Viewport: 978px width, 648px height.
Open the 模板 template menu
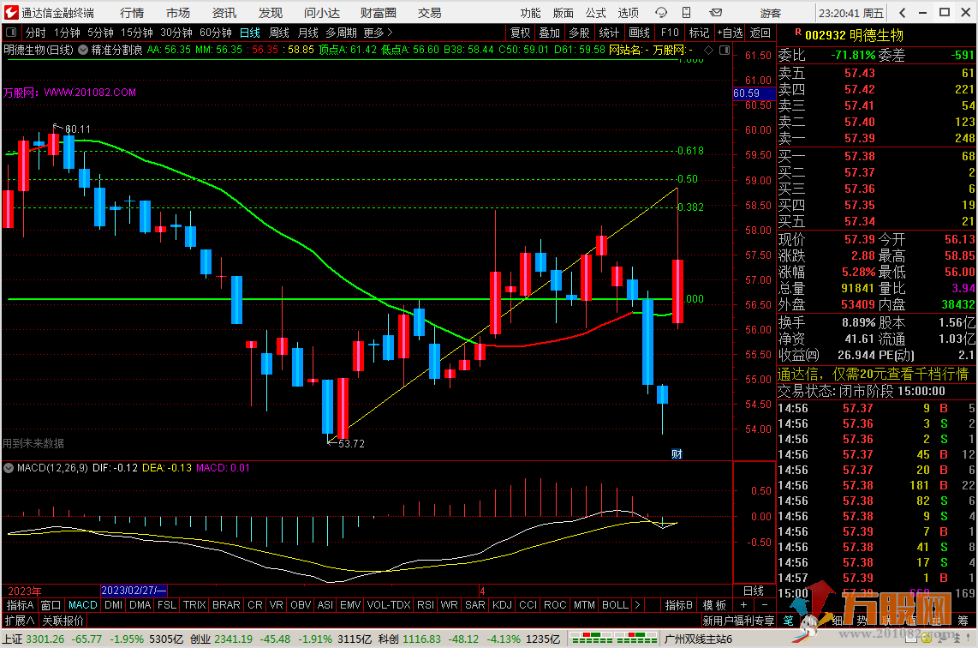(x=714, y=605)
